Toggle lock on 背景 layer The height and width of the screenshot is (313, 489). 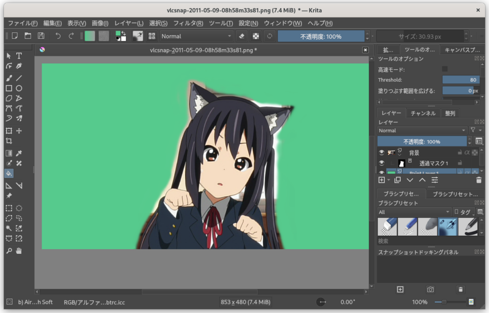click(x=460, y=153)
